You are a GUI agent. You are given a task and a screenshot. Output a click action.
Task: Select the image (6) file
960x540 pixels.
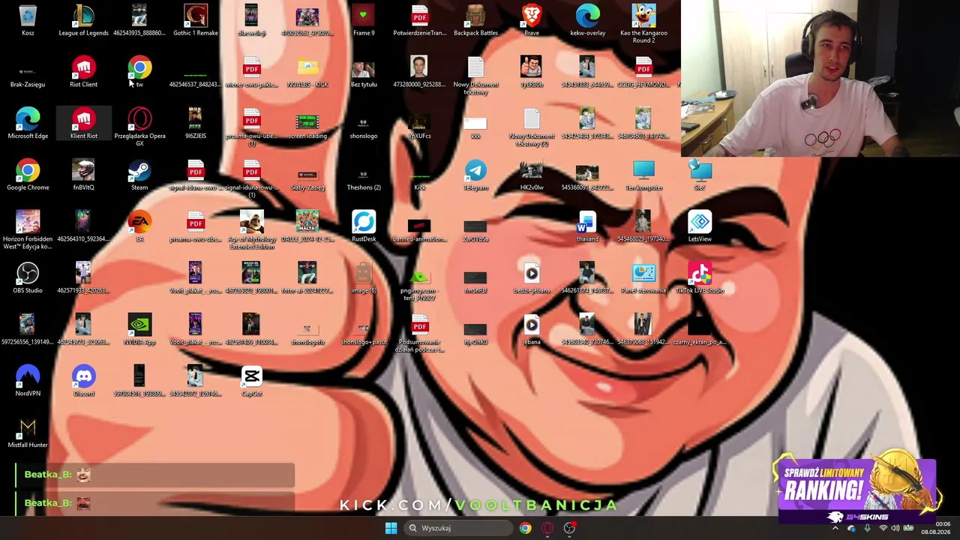(x=363, y=278)
